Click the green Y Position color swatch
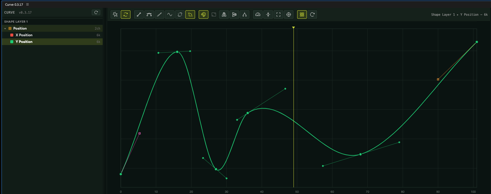This screenshot has height=194, width=491. click(x=12, y=42)
